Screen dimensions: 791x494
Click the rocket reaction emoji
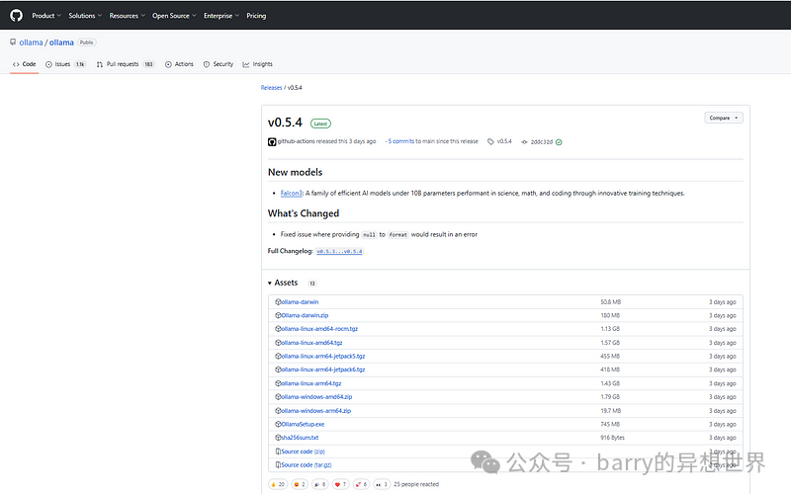(x=357, y=484)
